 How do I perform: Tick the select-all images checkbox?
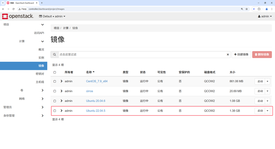(x=55, y=72)
